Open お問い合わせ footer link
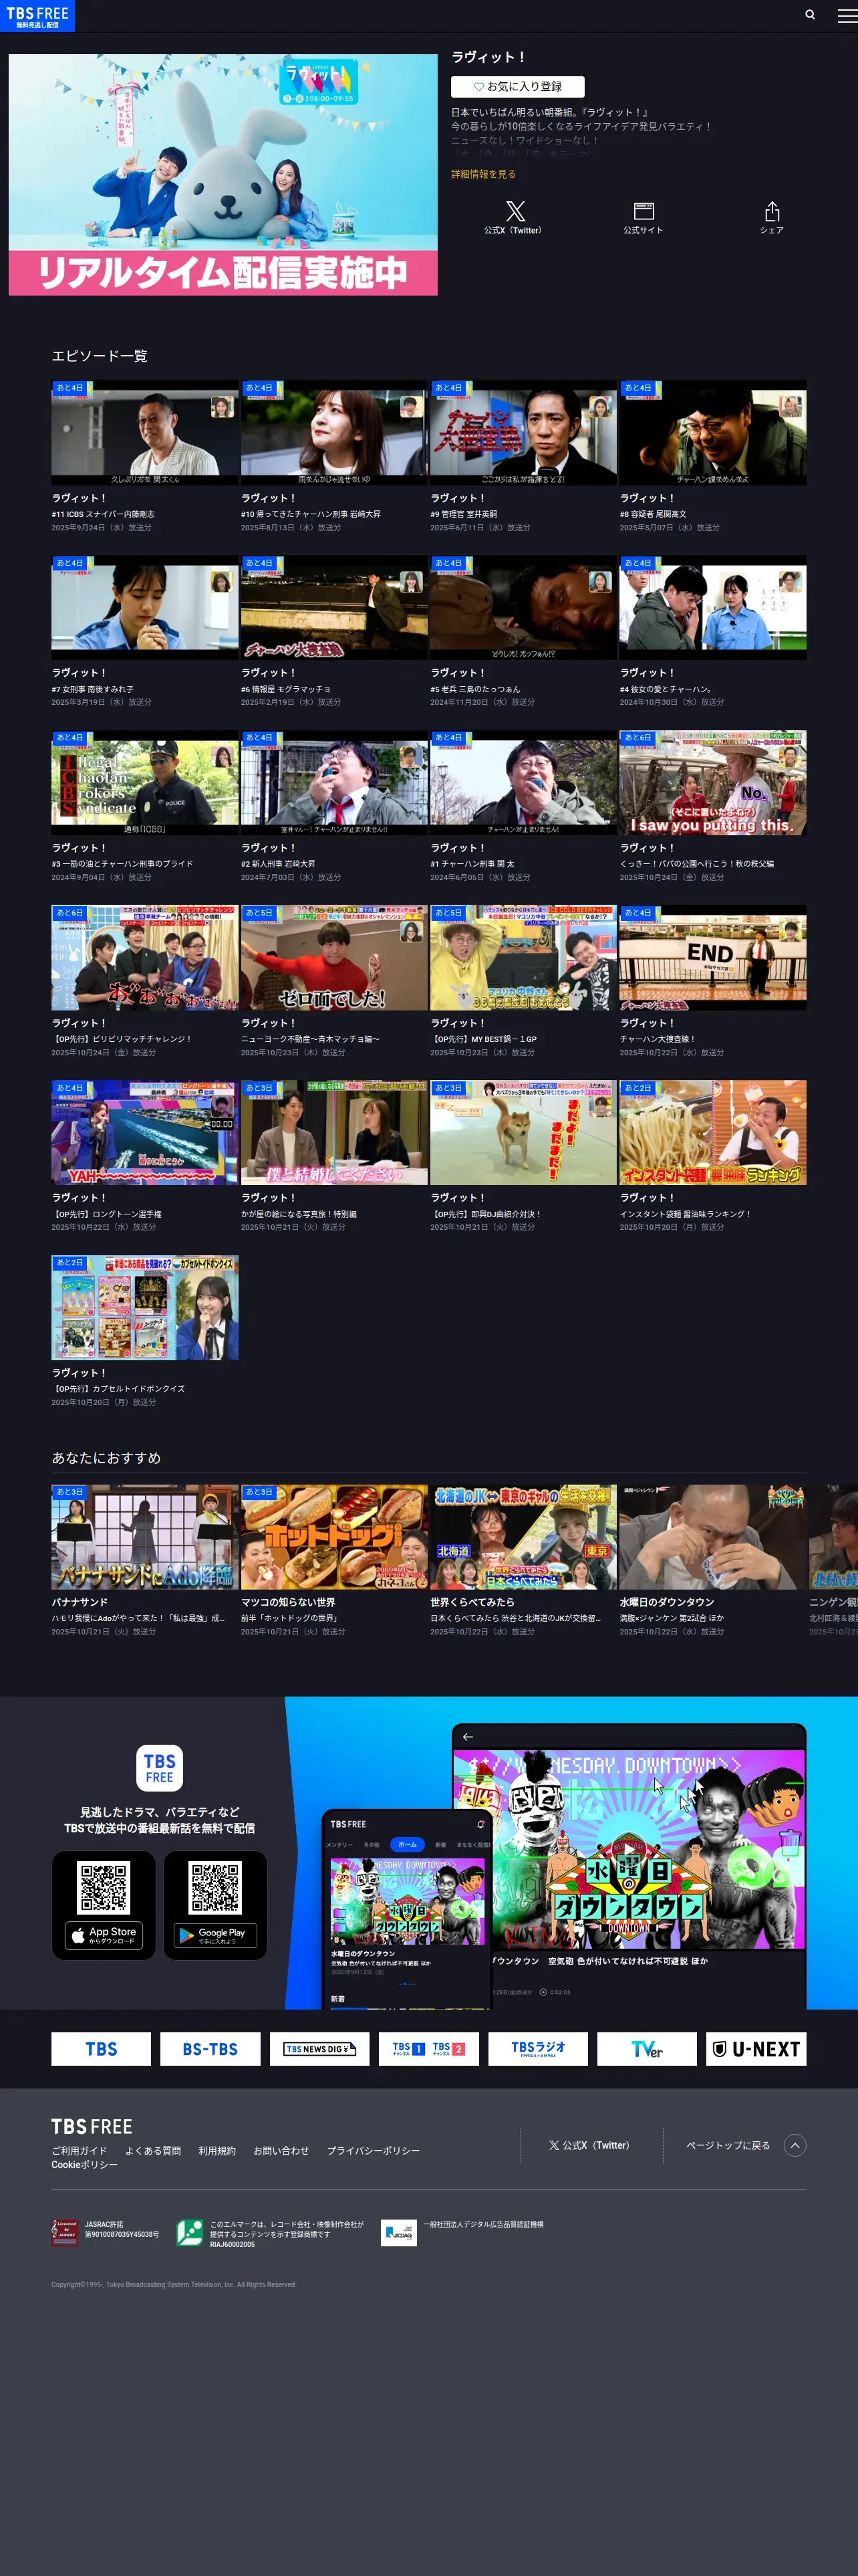The width and height of the screenshot is (858, 2576). point(281,2151)
